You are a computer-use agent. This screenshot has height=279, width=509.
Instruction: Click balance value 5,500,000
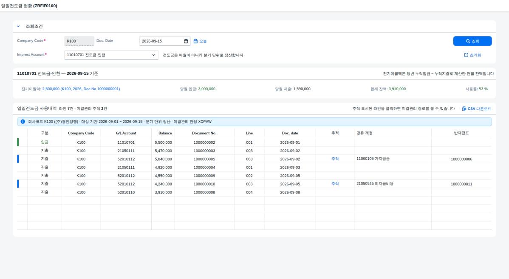163,142
